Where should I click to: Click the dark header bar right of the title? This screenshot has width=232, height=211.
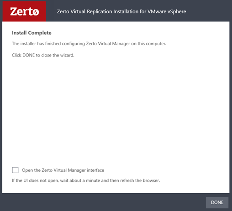[209, 11]
